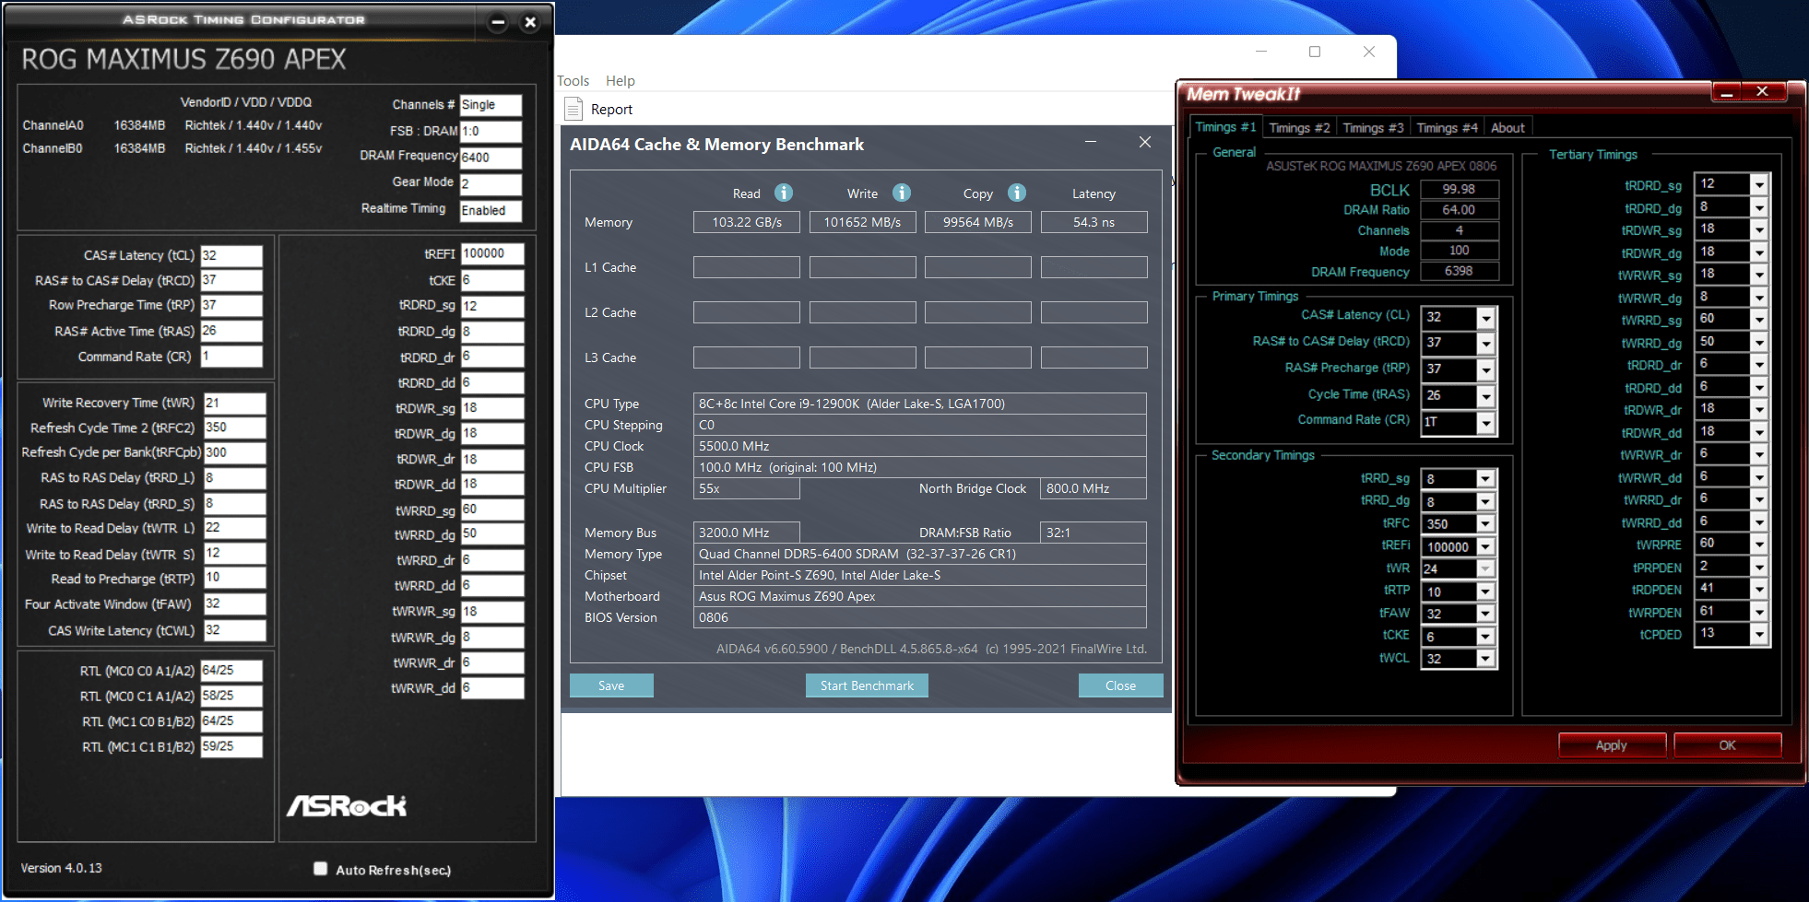The image size is (1809, 902).
Task: Close the Mem TweakIt window
Action: tap(1762, 91)
